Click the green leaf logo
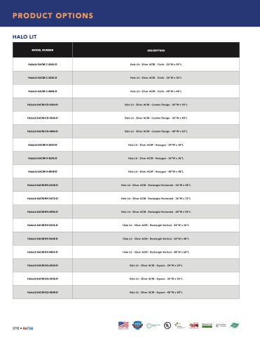This screenshot has height=337, width=260. click(234, 325)
